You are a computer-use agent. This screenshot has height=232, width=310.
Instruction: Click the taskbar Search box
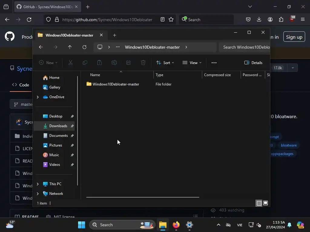click(122, 225)
